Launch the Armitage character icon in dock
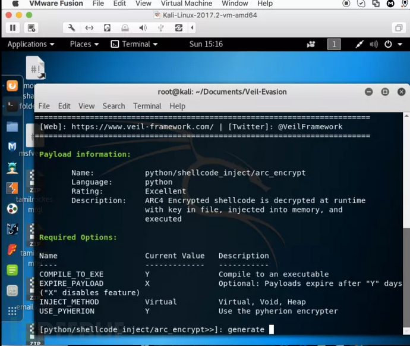The width and height of the screenshot is (410, 346). [12, 168]
